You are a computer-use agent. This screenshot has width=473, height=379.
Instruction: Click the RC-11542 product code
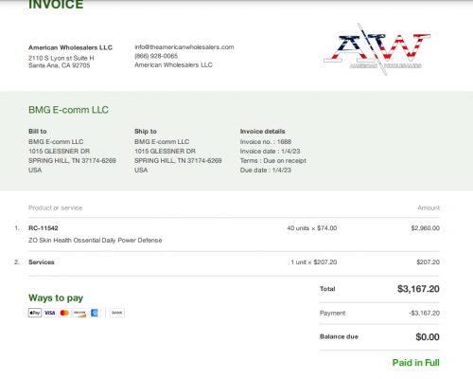[44, 228]
